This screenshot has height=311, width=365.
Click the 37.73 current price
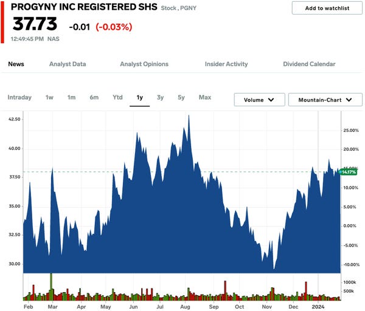coord(35,24)
